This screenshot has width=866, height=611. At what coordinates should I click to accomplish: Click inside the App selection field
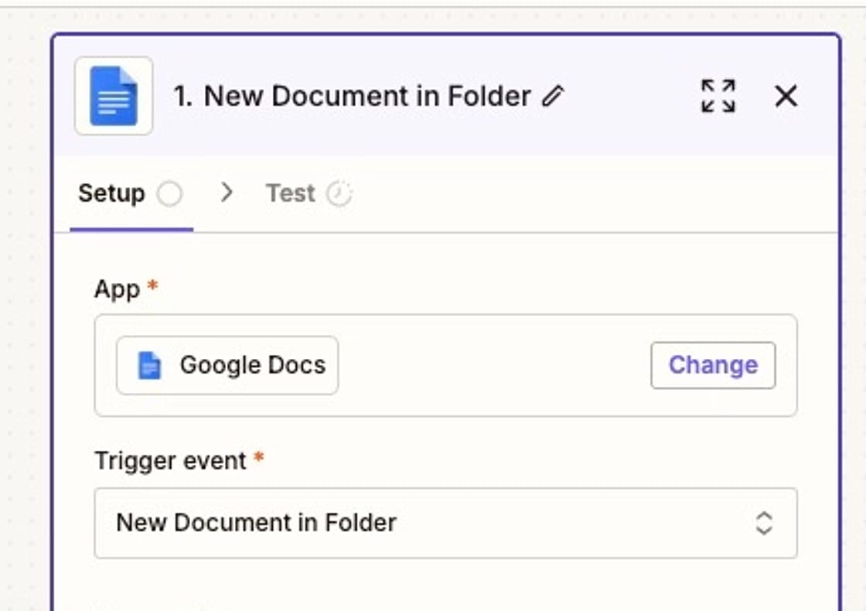[x=445, y=364]
